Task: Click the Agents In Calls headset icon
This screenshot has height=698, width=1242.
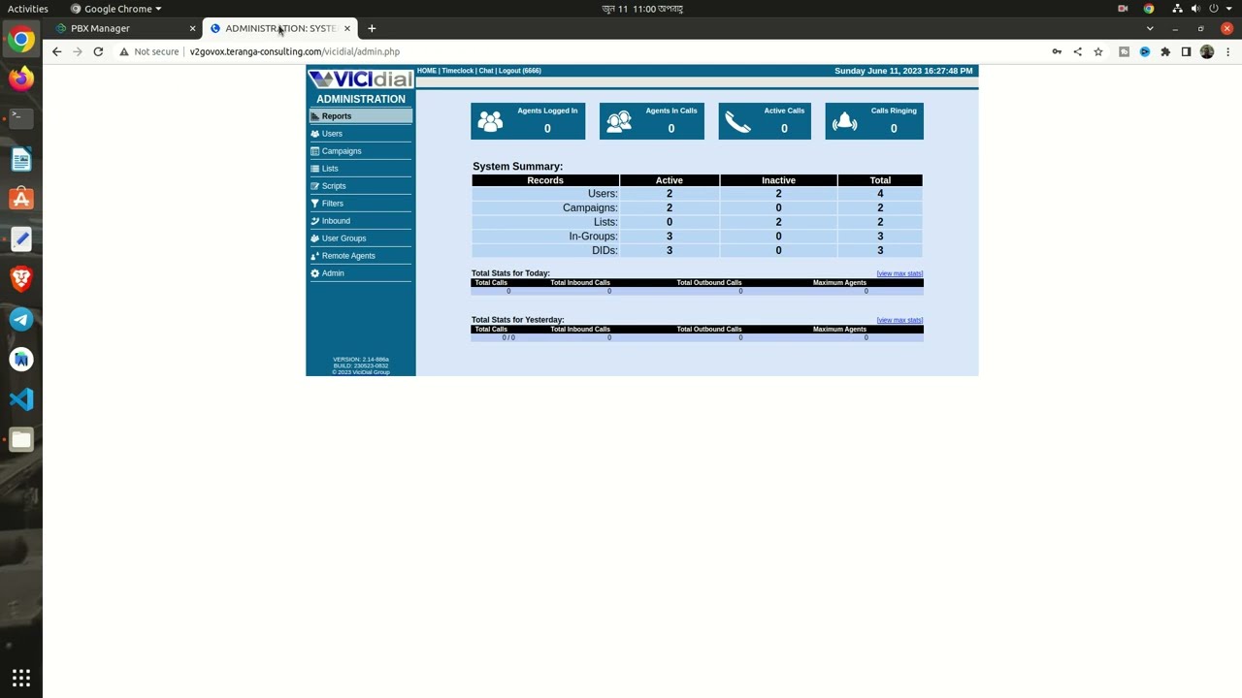Action: pos(619,121)
